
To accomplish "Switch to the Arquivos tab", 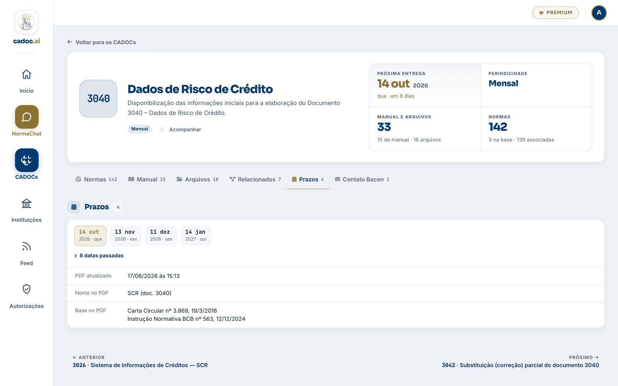I will pyautogui.click(x=197, y=179).
